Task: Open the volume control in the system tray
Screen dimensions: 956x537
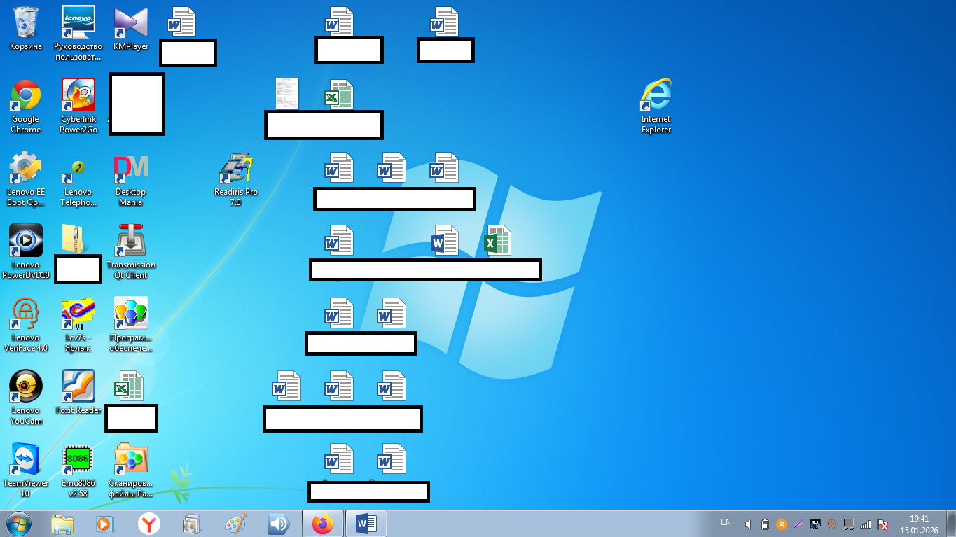Action: [749, 524]
